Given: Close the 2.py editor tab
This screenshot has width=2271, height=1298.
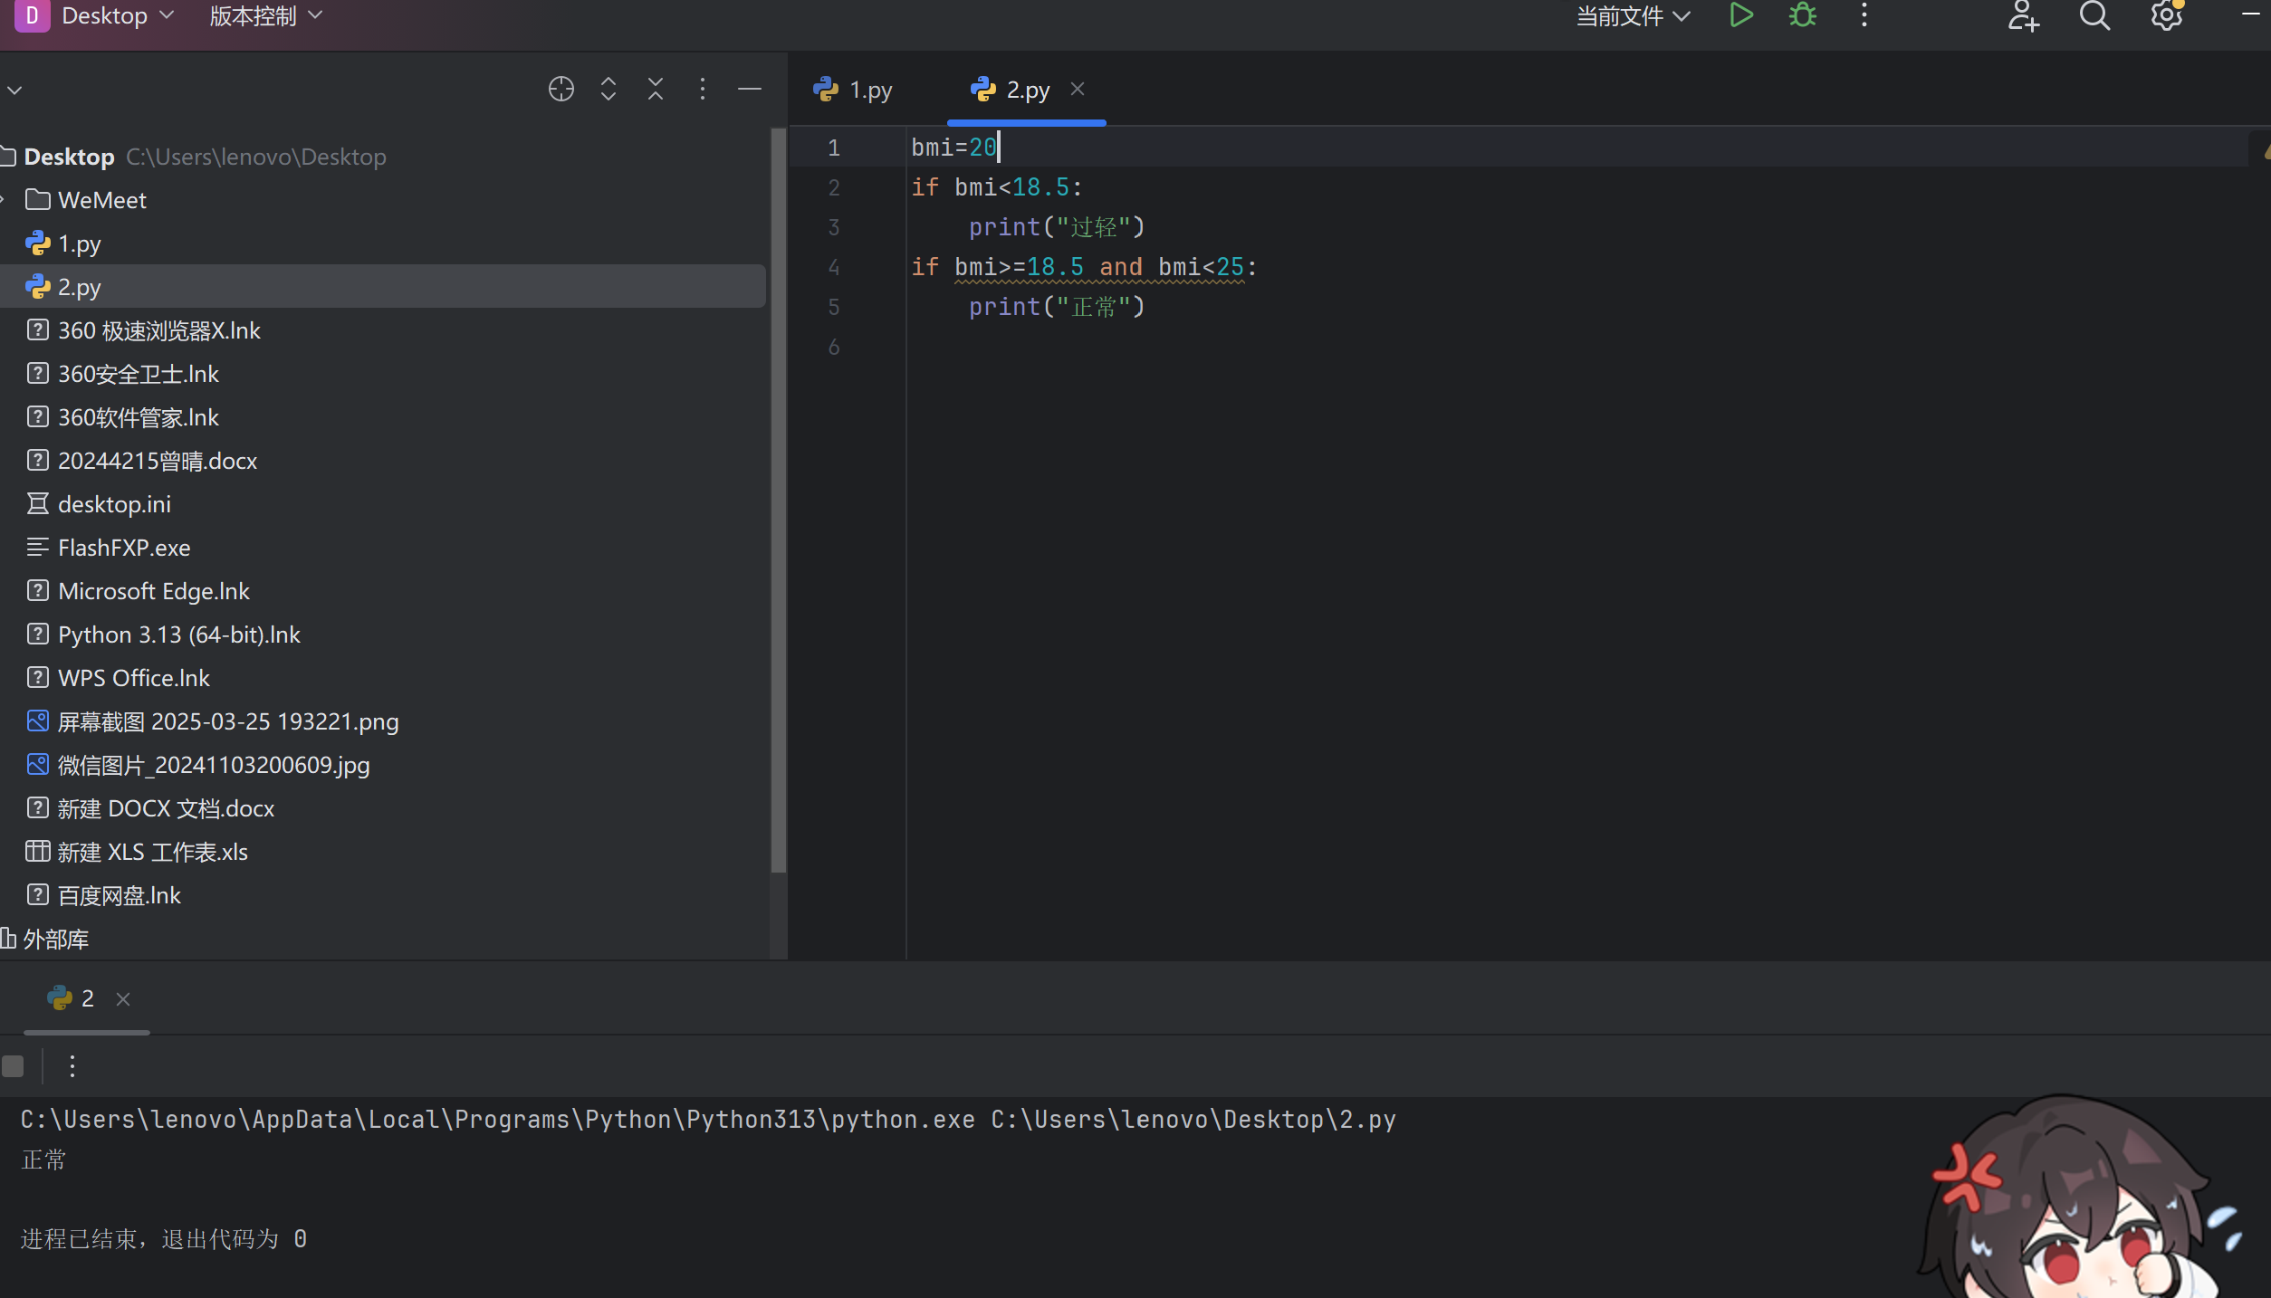Looking at the screenshot, I should point(1078,89).
